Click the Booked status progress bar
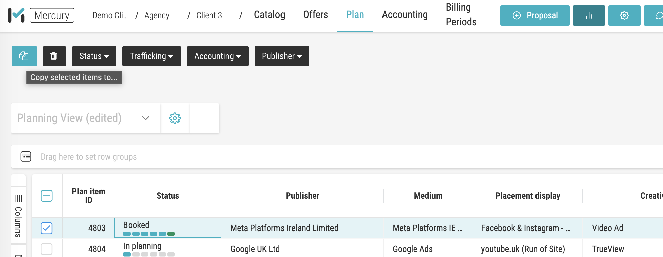The height and width of the screenshot is (257, 663). coord(149,234)
